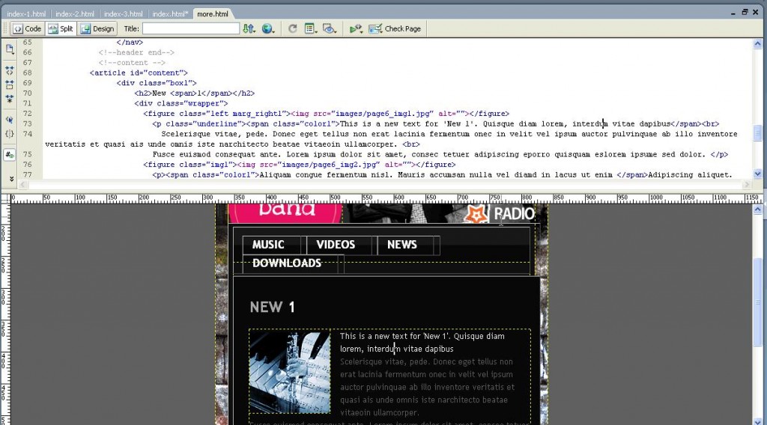Click code pane horizontal scroll left arrow
This screenshot has width=767, height=425.
(x=22, y=185)
